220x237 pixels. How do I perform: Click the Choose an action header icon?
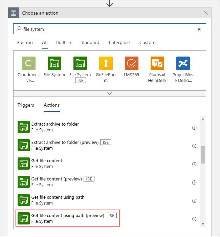(x=14, y=13)
